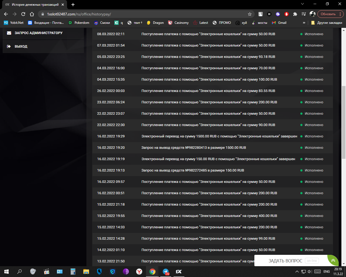Screen dimensions: 346x277
Task: Open Yandex browser in the taskbar
Action: coord(139,272)
